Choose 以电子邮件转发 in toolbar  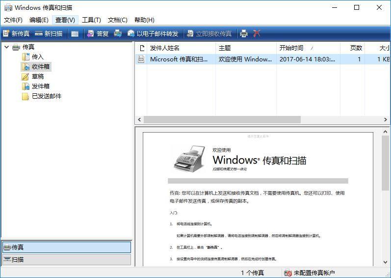click(153, 33)
